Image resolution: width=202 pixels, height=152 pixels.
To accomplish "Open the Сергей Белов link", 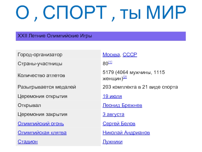I will pyautogui.click(x=119, y=124).
